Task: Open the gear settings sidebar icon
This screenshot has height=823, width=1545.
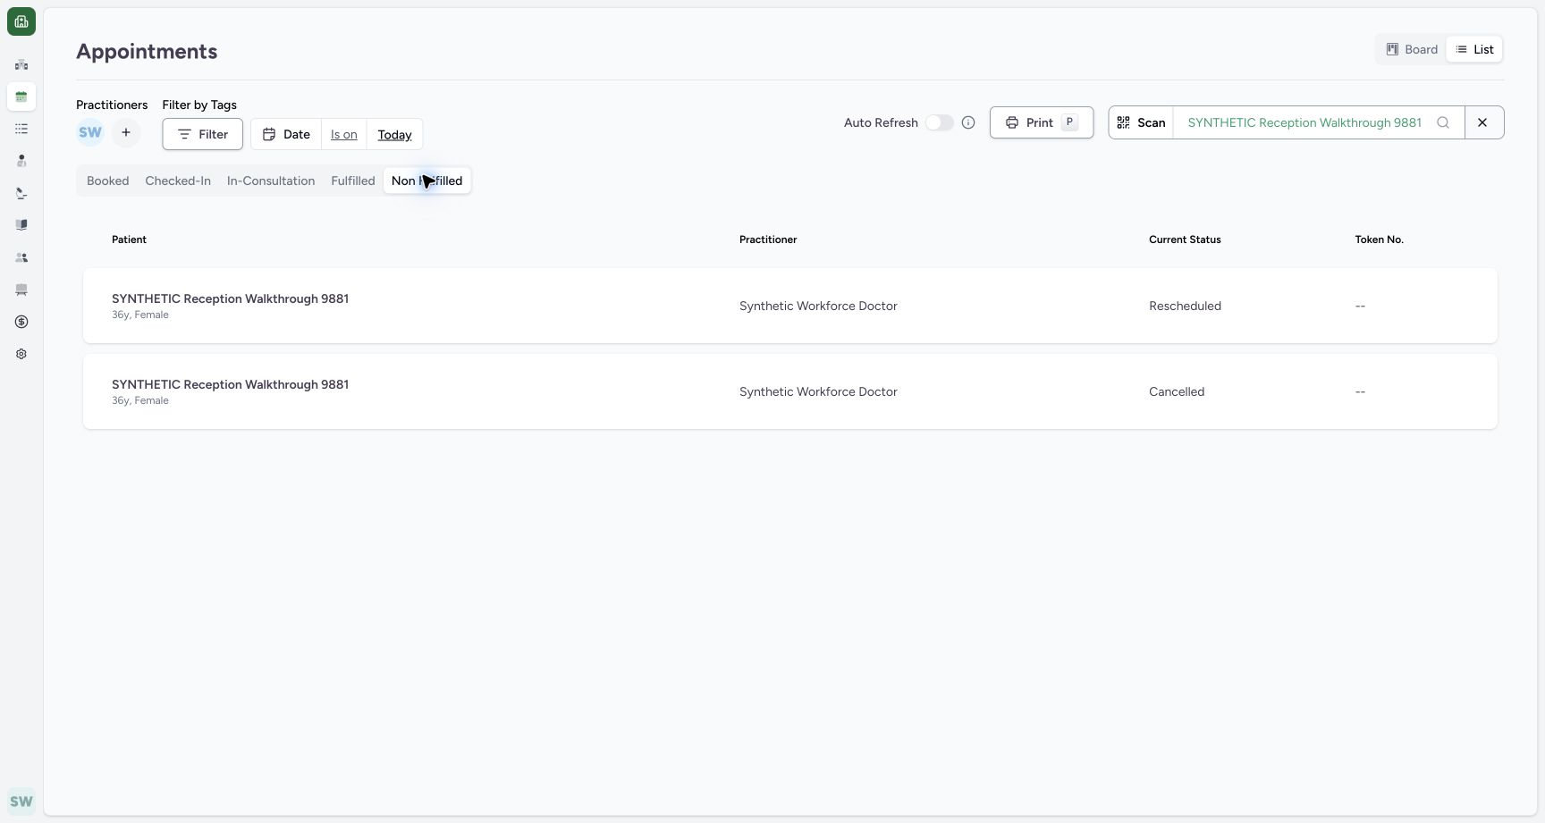Action: pyautogui.click(x=21, y=354)
